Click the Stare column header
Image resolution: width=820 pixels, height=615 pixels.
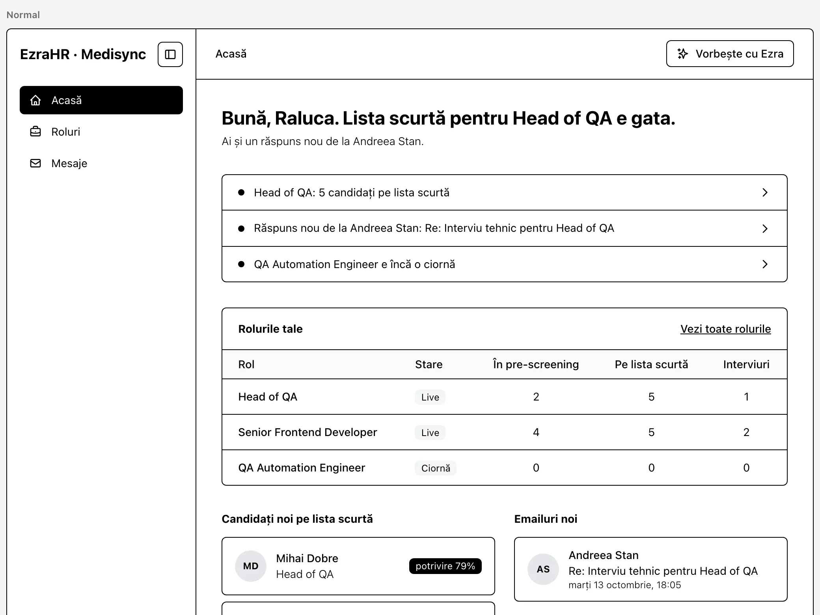coord(429,364)
